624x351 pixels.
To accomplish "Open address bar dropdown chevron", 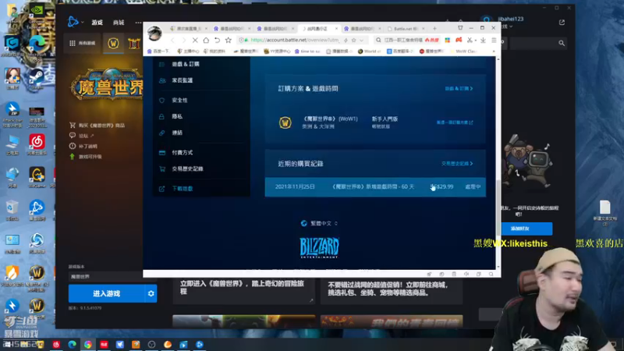I will click(x=361, y=41).
